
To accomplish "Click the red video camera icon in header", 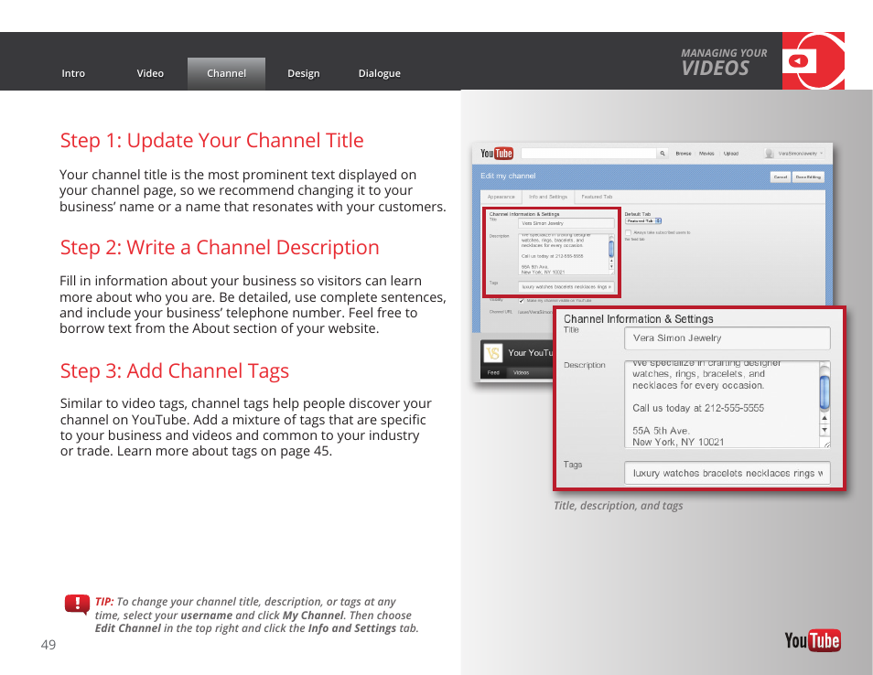I will [x=813, y=60].
